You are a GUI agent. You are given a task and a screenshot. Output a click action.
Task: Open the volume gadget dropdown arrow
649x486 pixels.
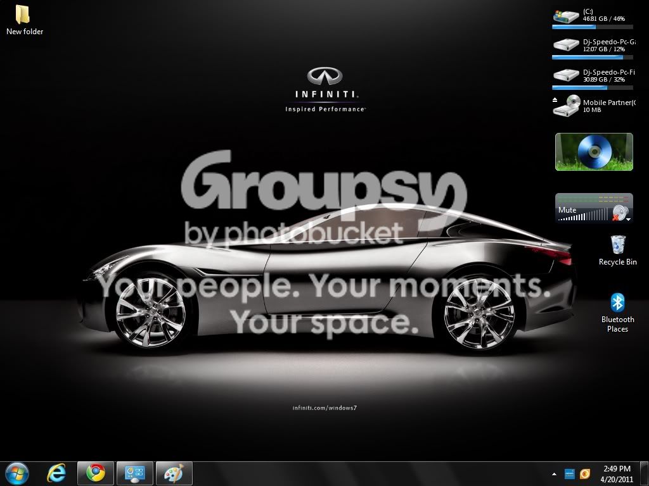coord(629,220)
